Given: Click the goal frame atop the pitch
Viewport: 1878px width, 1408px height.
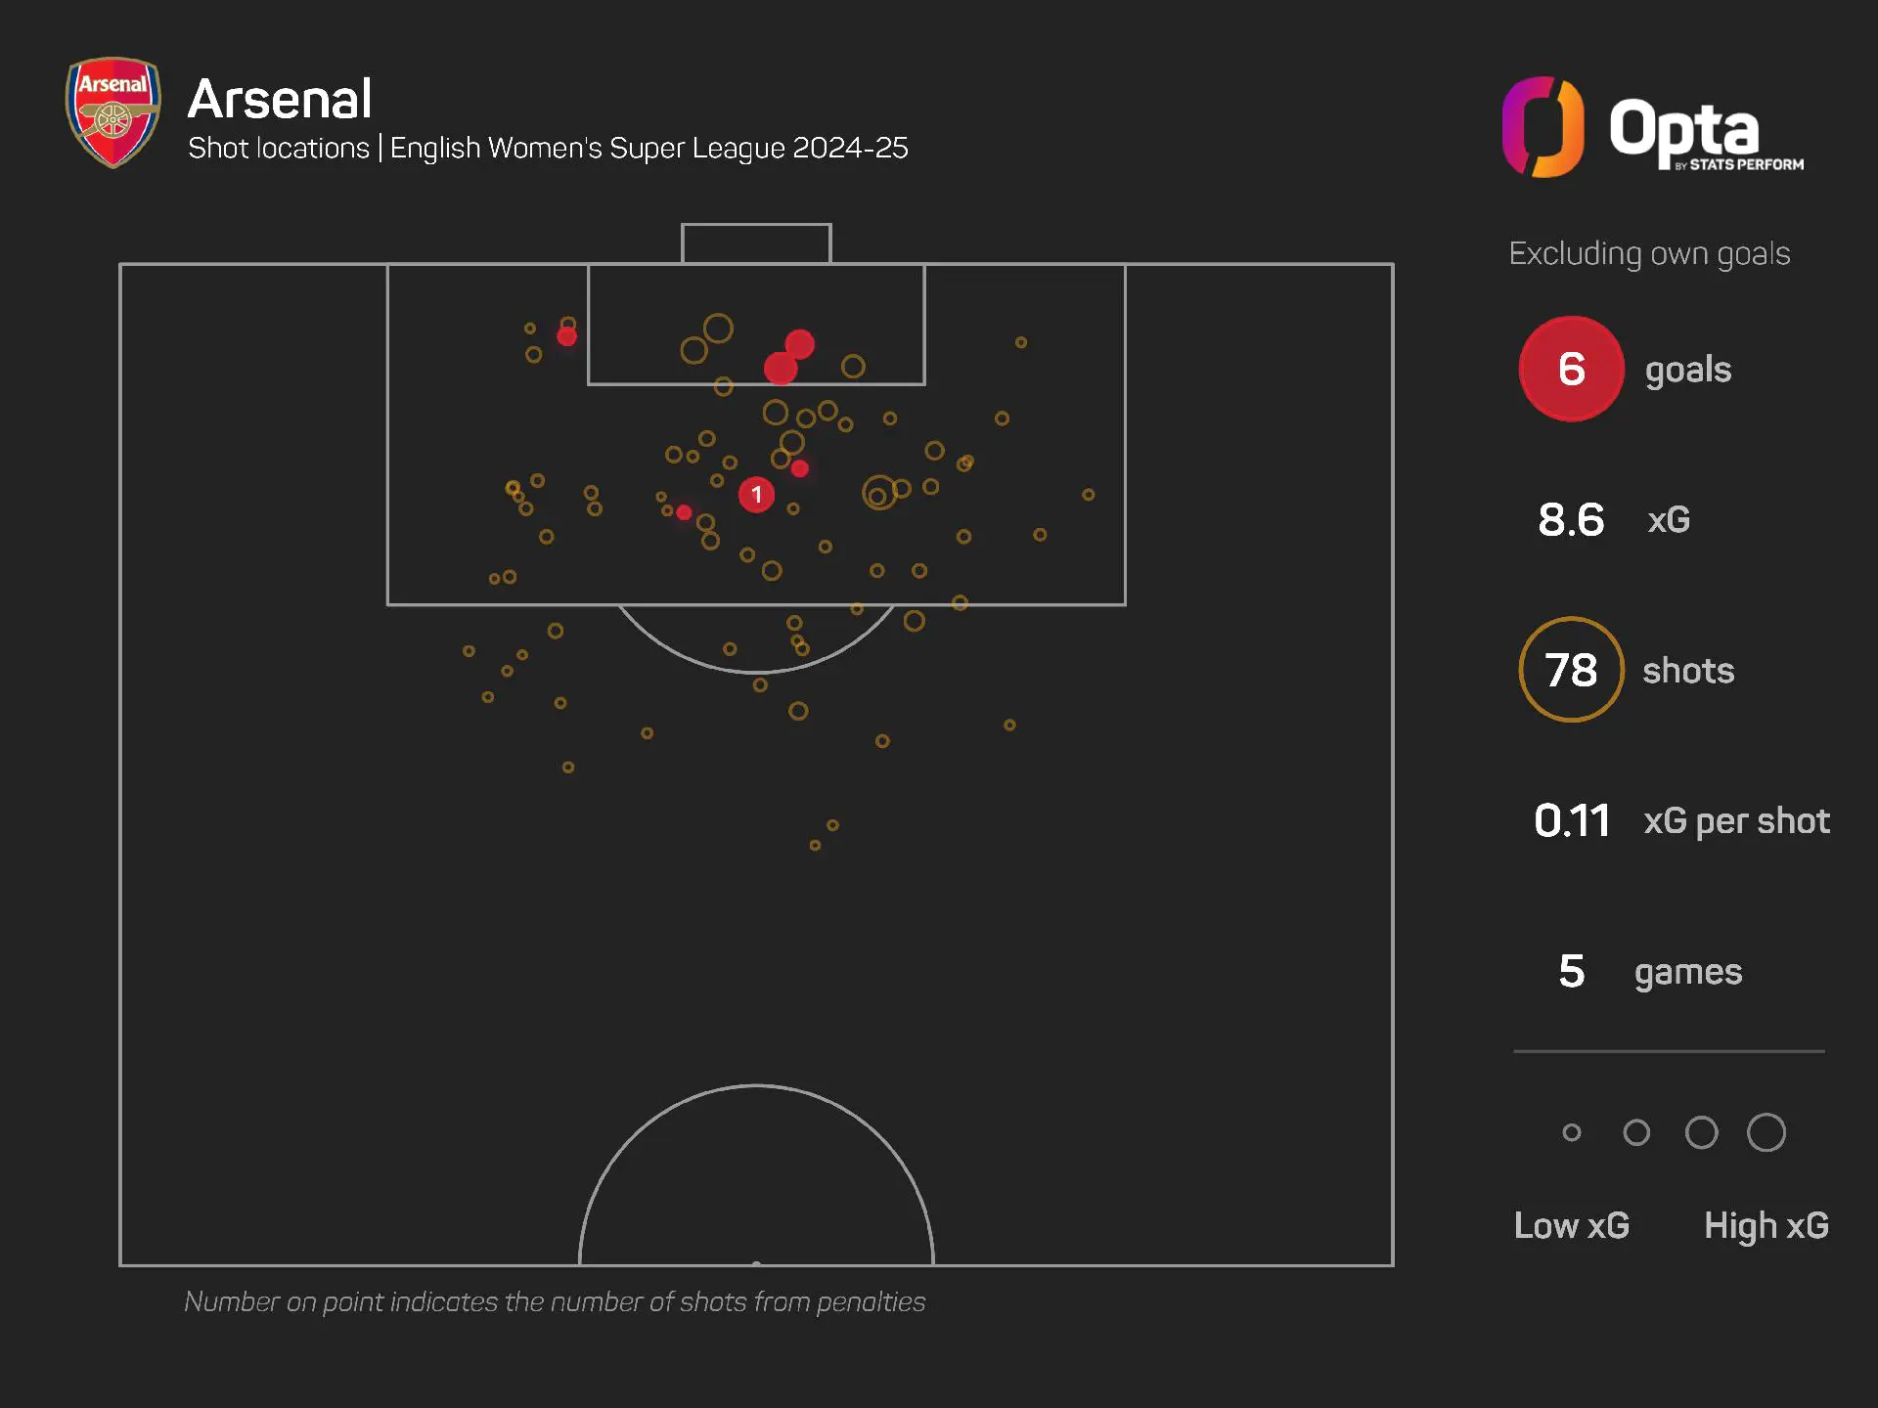Looking at the screenshot, I should pos(756,242).
